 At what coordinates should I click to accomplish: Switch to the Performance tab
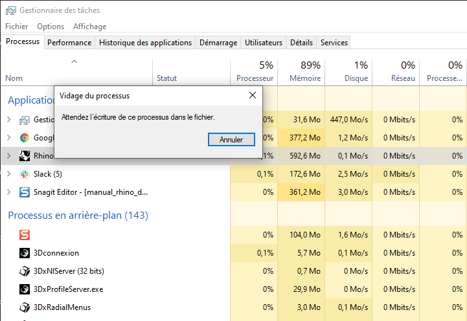click(69, 43)
